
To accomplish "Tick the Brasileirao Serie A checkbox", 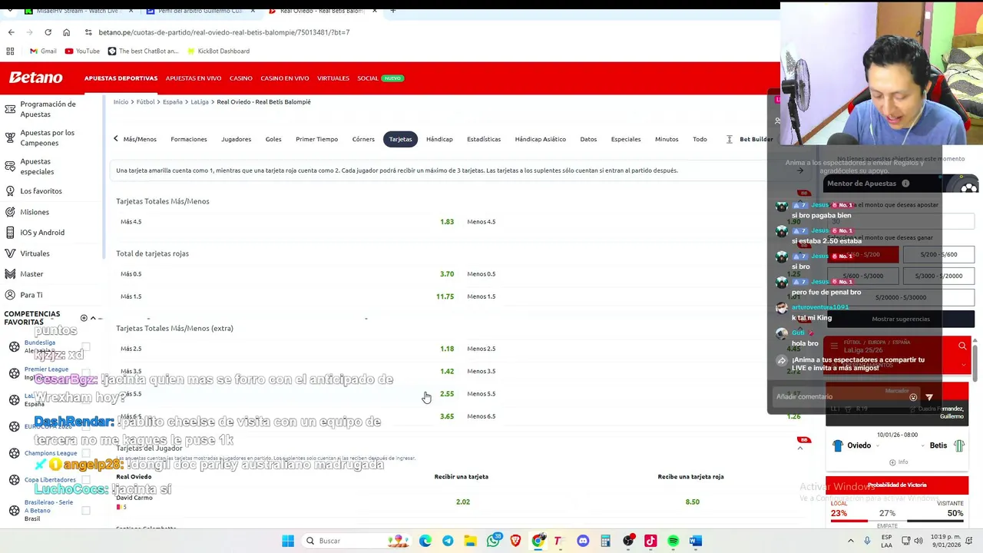I will [86, 510].
